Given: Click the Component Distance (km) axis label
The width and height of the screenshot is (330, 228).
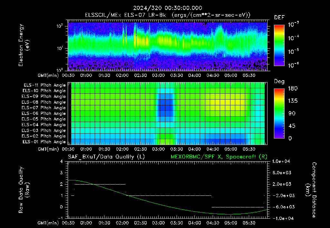Looking at the screenshot, I should click(311, 190).
